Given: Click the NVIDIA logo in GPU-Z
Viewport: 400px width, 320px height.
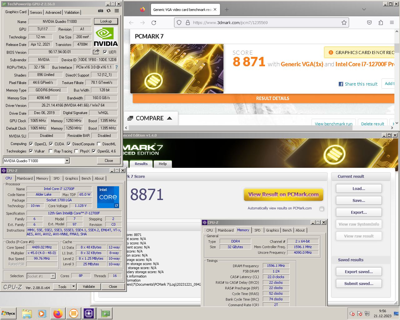Looking at the screenshot, I should pos(106,37).
